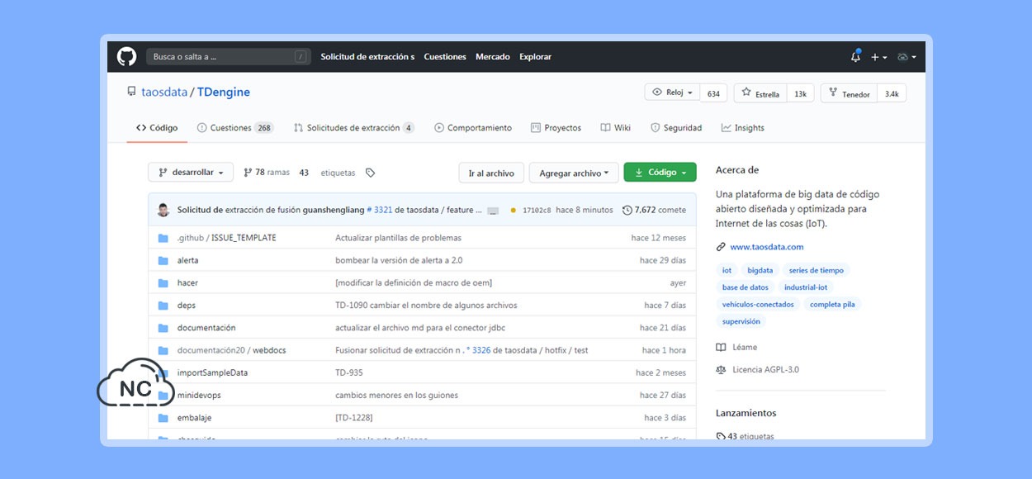Open the user avatar menu
Screen dimensions: 1032x479
pyautogui.click(x=907, y=57)
